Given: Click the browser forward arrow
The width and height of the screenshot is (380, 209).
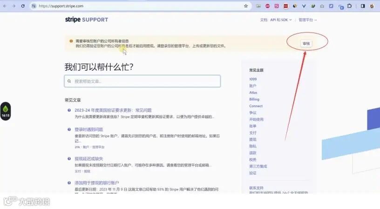Looking at the screenshot, I should click(14, 6).
